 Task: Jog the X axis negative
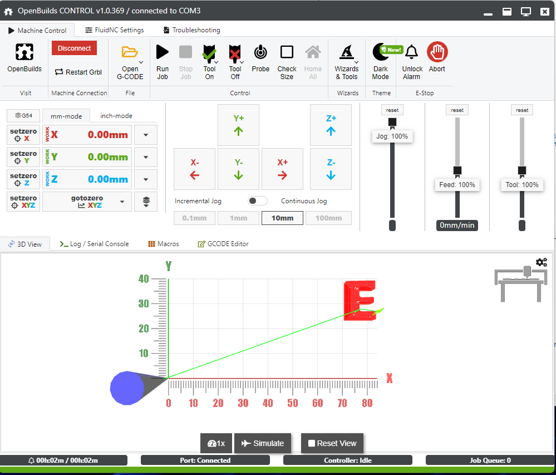194,169
